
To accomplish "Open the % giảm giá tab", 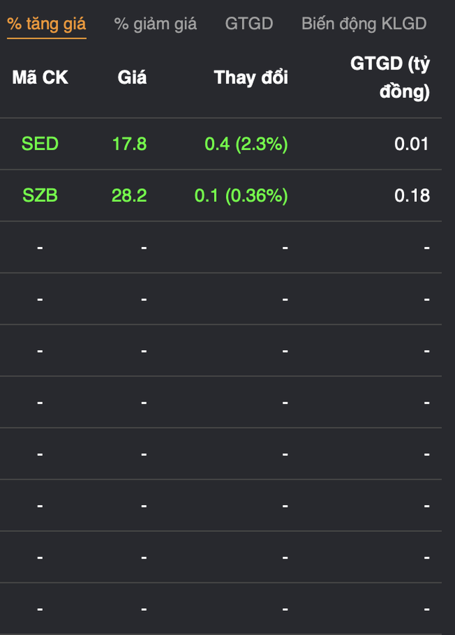I will 155,24.
